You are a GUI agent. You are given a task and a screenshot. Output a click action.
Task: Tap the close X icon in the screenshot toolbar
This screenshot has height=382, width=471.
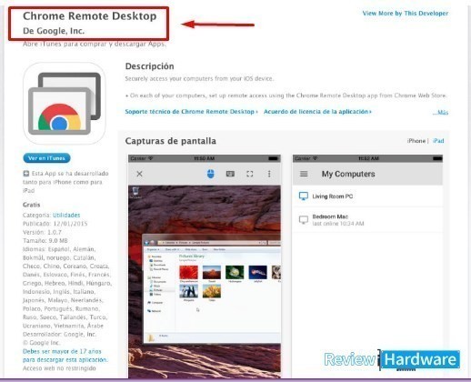coord(139,174)
